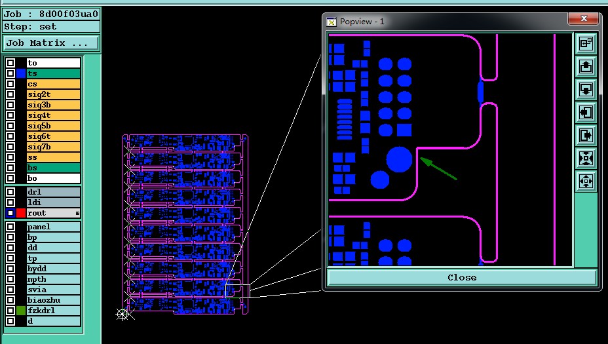Select the 'bp' layer name
Screen dimensions: 608x344
point(54,237)
